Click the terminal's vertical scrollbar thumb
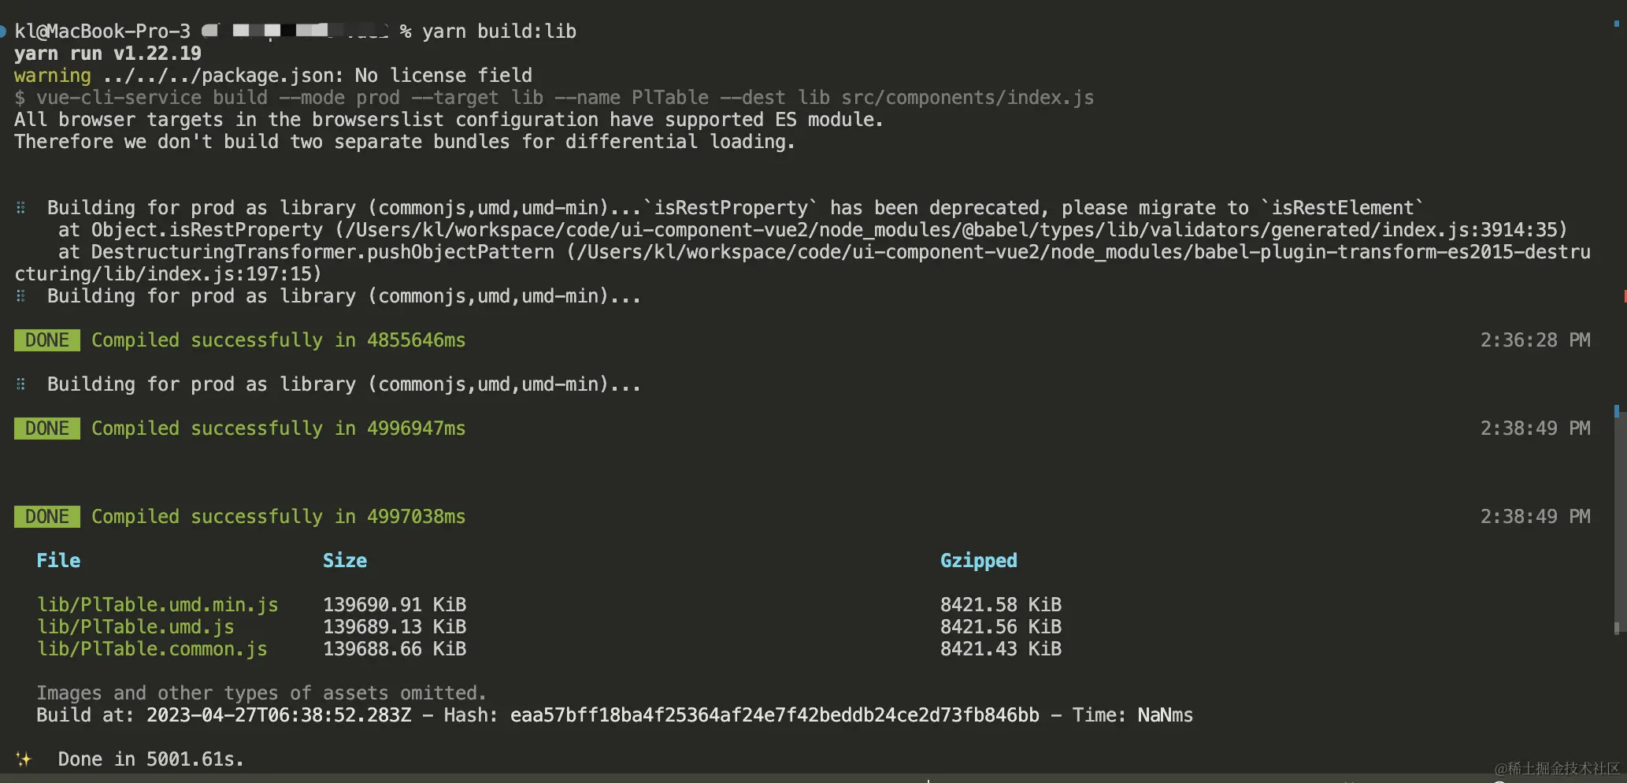Image resolution: width=1627 pixels, height=783 pixels. (x=1617, y=520)
